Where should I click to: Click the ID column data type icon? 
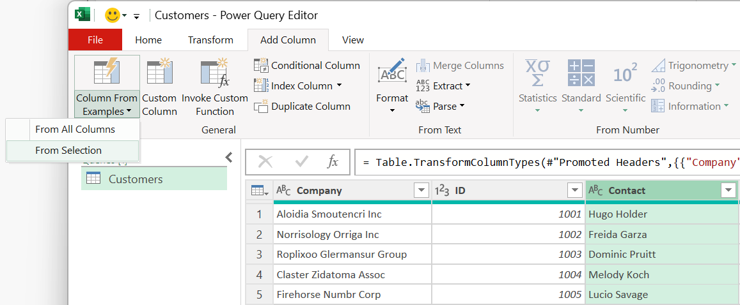[x=442, y=191]
